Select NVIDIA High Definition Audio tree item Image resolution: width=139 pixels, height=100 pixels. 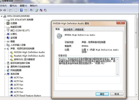coord(29,52)
